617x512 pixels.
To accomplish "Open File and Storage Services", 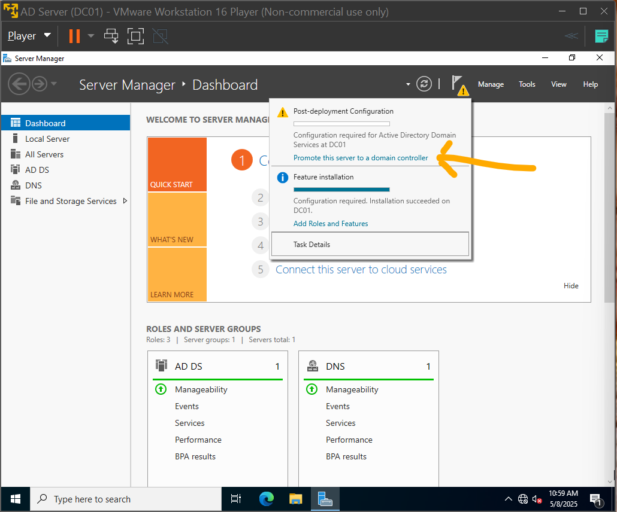I will point(71,201).
